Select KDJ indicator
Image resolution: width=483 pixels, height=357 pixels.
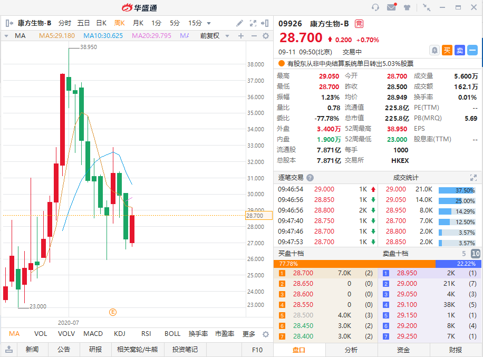point(120,334)
